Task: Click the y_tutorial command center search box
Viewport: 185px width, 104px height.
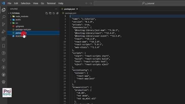Action: pyautogui.click(x=139, y=3)
